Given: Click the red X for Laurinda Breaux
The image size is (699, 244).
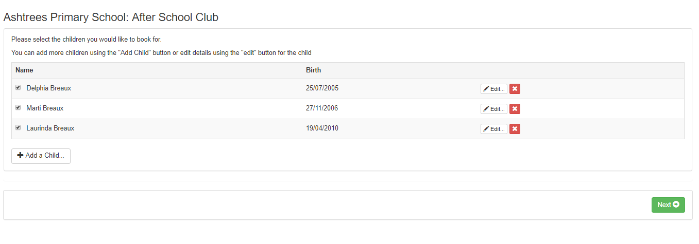Looking at the screenshot, I should [x=515, y=129].
